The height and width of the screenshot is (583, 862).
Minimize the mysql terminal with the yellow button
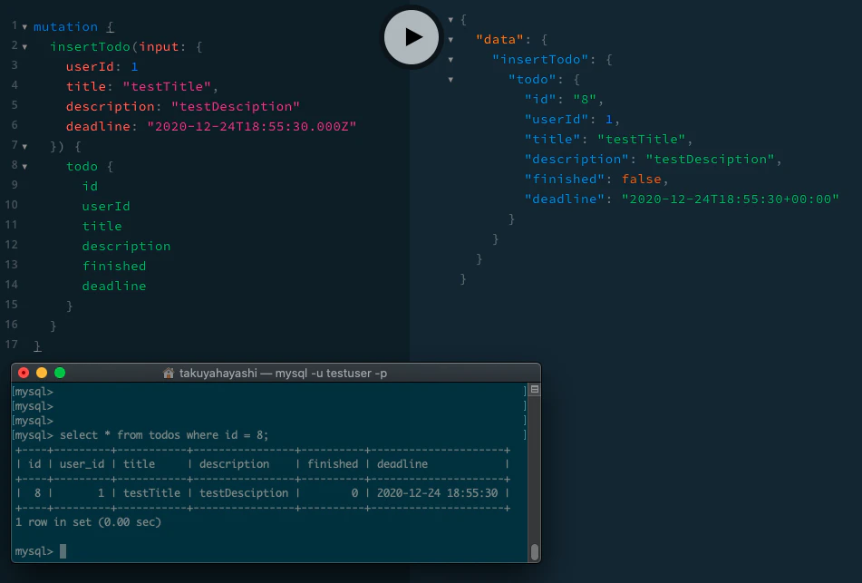click(42, 373)
